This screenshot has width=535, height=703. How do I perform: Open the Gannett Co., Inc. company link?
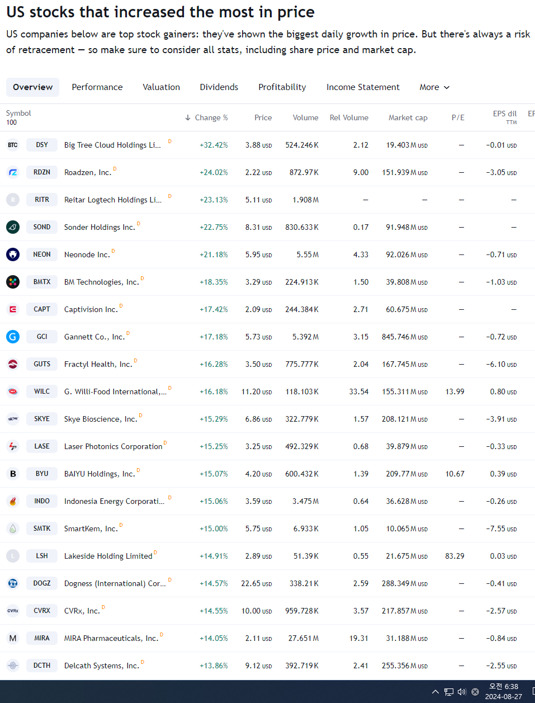coord(94,337)
